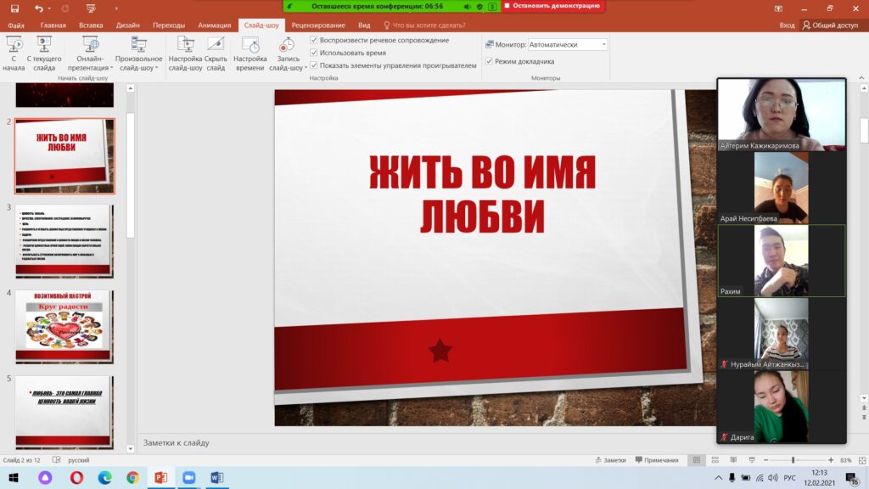
Task: Select slide 4 thumbnail Позитивный настрой
Action: pos(64,327)
